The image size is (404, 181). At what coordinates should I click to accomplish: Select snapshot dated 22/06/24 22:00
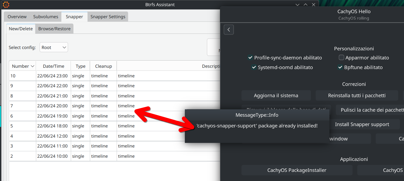point(115,86)
